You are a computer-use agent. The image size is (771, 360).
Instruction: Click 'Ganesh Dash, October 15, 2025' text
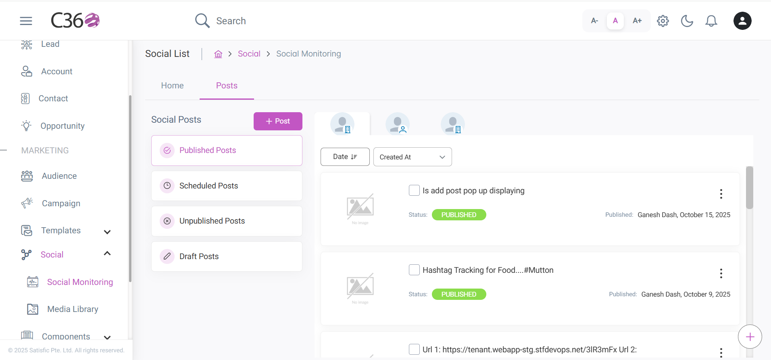[x=684, y=215]
